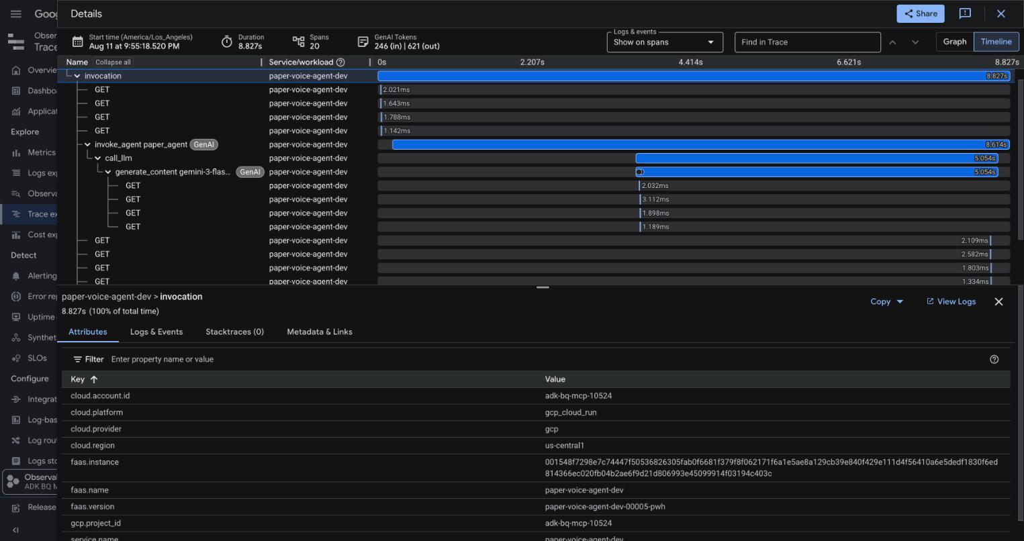Click the Log router icon
Viewport: 1024px width, 541px height.
click(x=16, y=440)
